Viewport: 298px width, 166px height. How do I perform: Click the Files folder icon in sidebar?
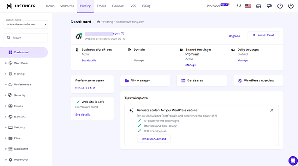[11, 138]
